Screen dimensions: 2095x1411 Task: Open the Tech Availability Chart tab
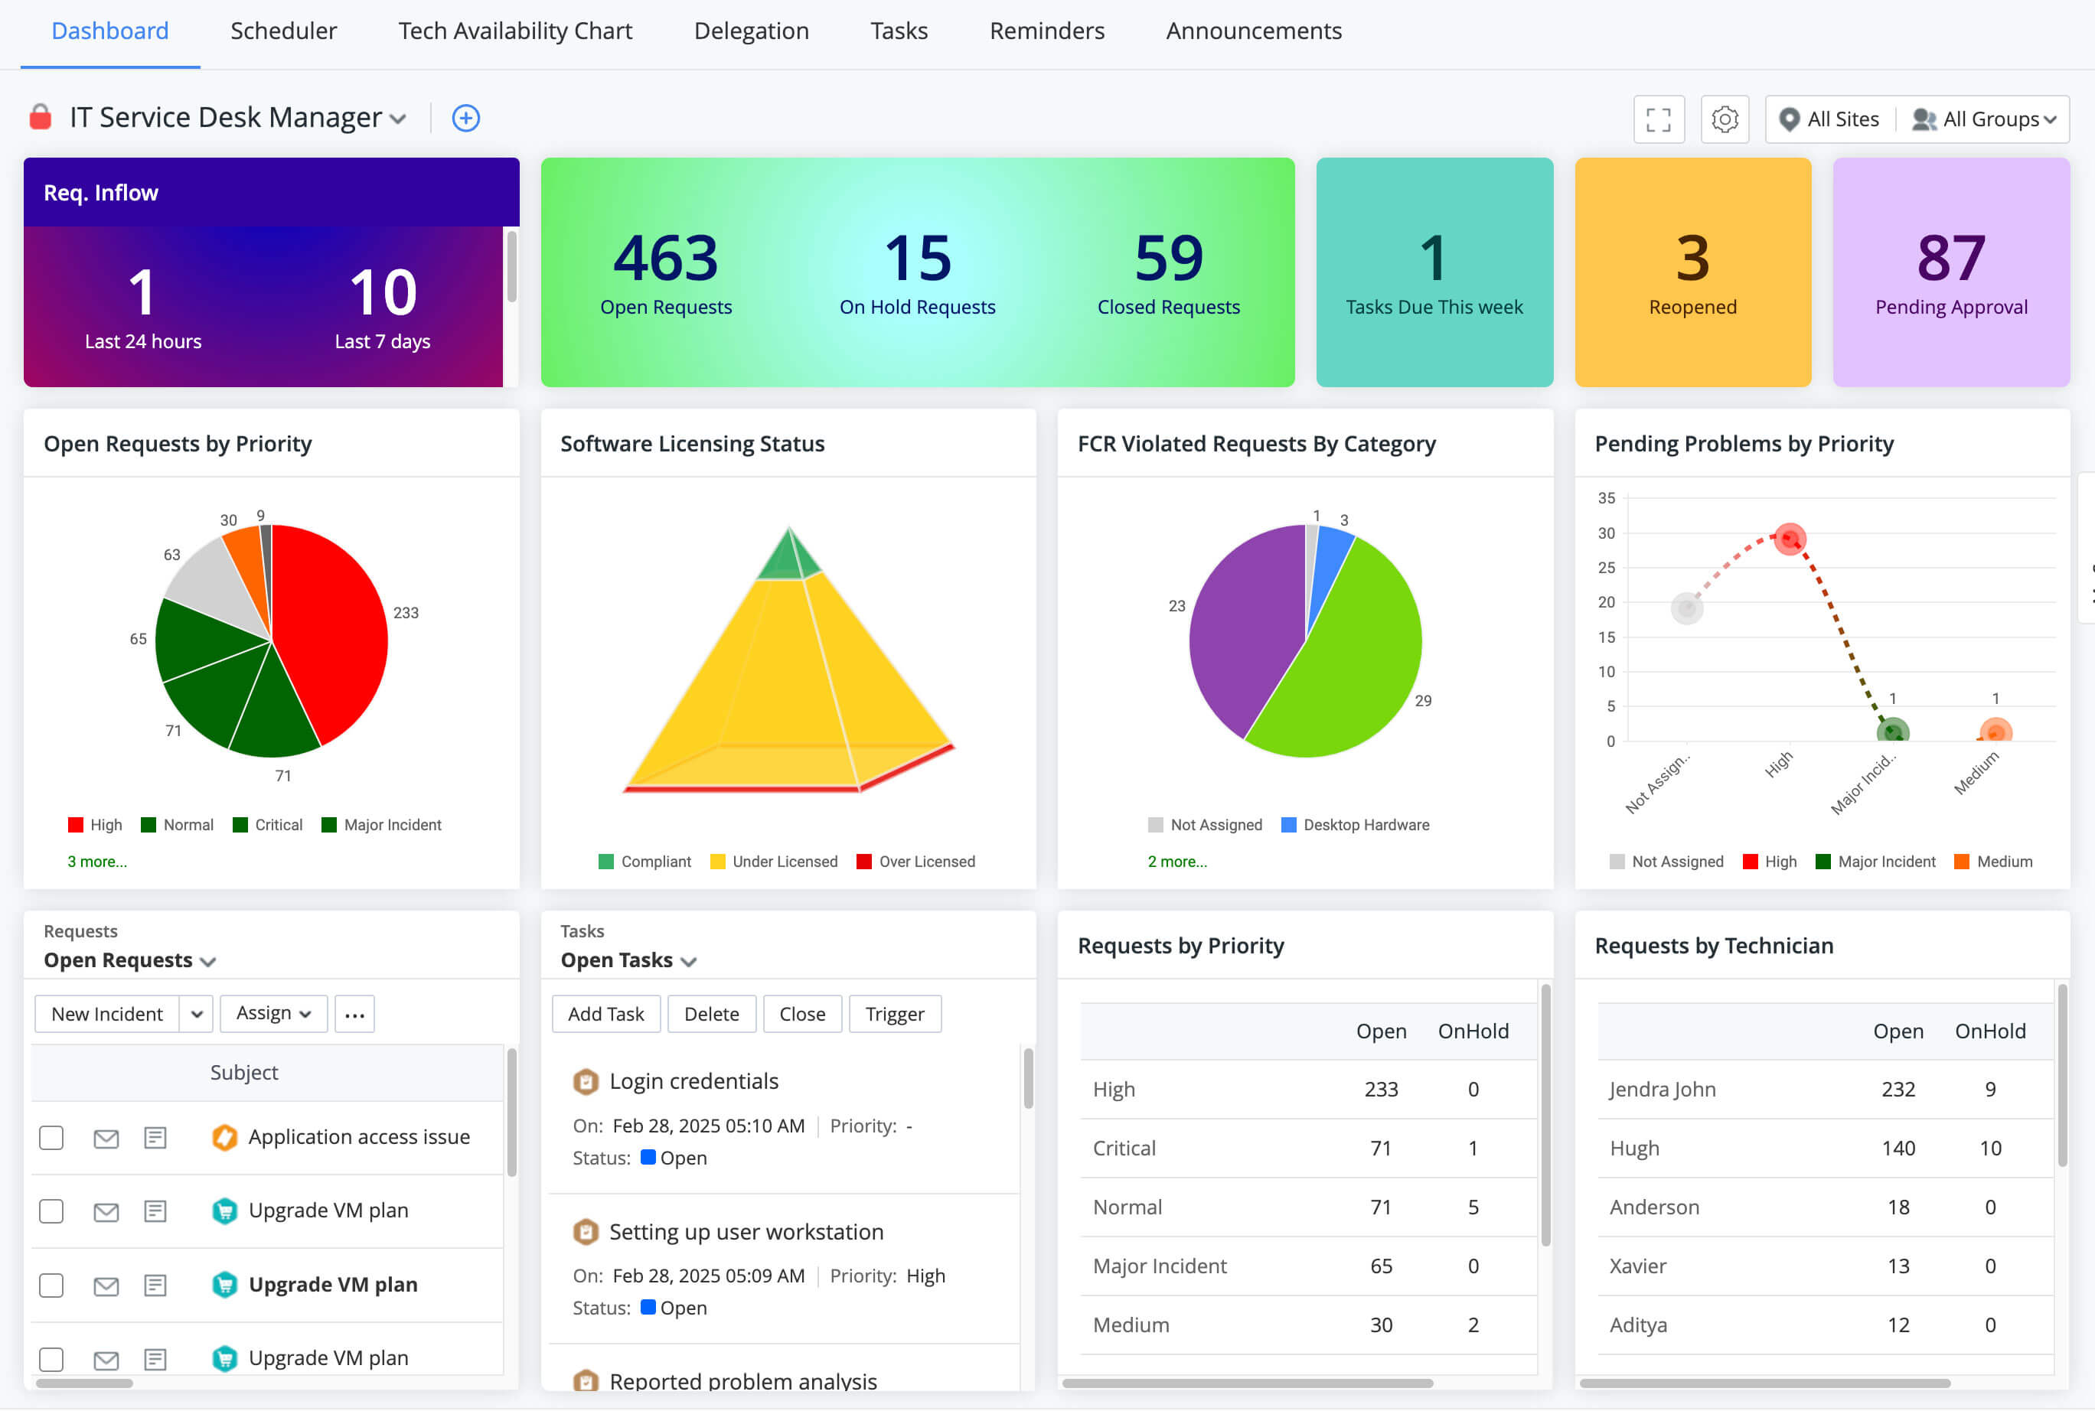pos(514,31)
